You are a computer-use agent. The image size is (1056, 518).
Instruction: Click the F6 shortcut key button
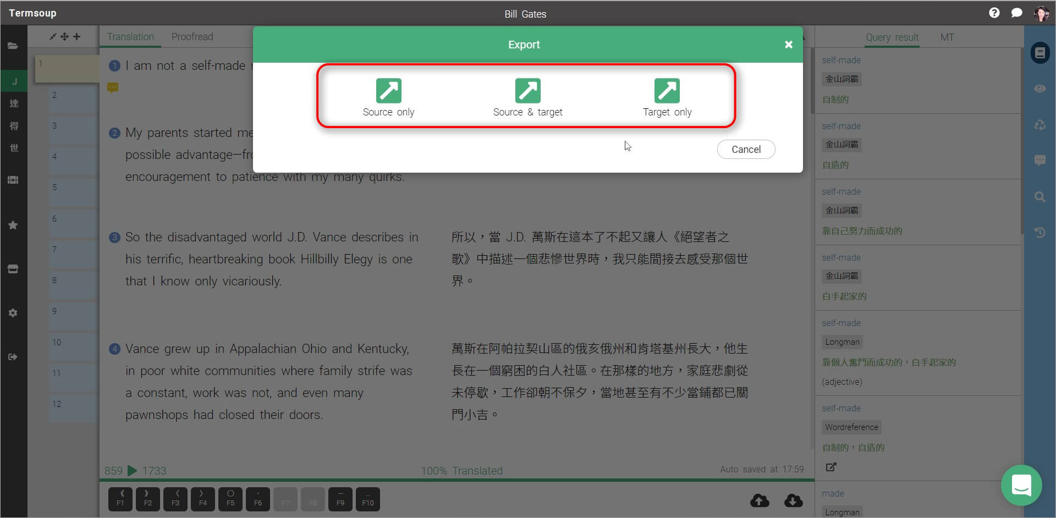tap(258, 499)
